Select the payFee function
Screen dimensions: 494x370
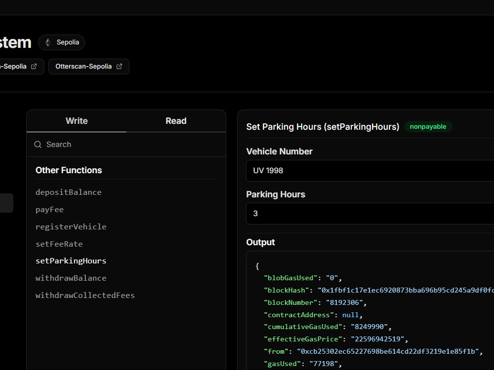pos(49,210)
